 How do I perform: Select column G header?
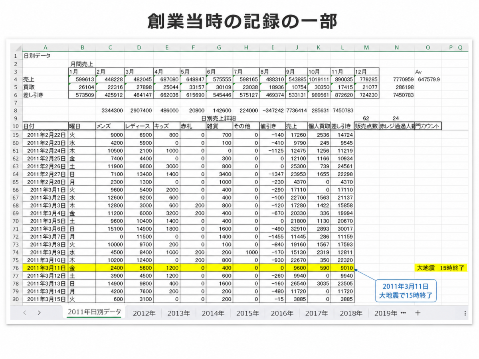click(219, 48)
